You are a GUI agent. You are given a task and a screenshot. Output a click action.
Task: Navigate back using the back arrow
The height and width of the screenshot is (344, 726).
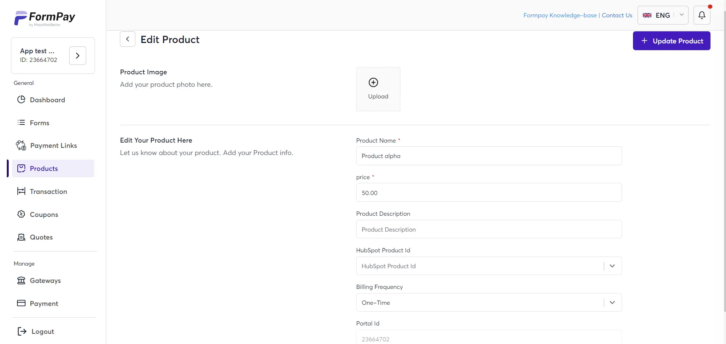coord(127,39)
